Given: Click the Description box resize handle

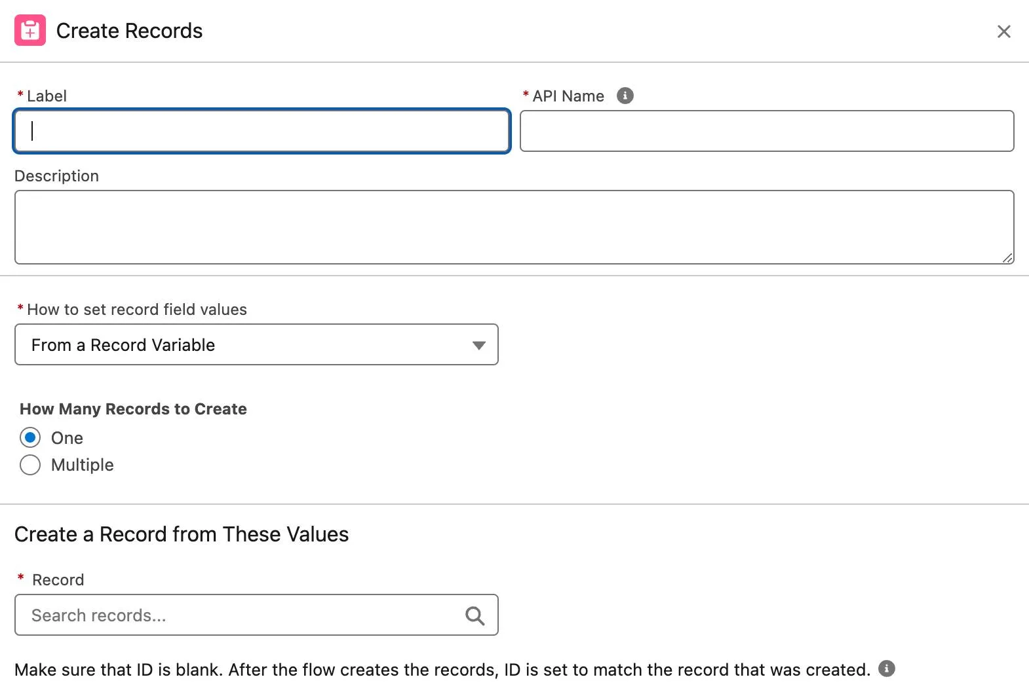Looking at the screenshot, I should click(1007, 258).
